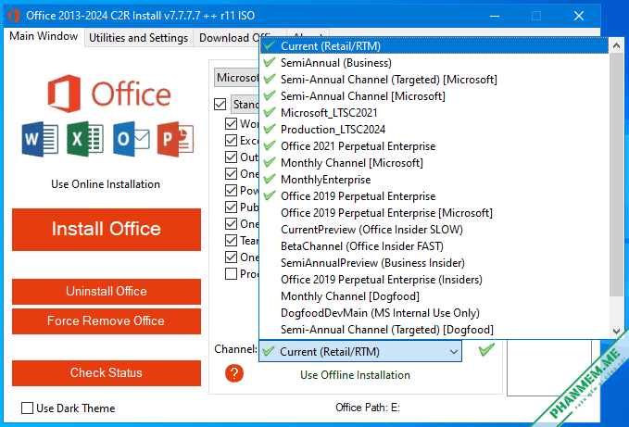Click the Excel application icon
The width and height of the screenshot is (629, 427).
[x=85, y=139]
